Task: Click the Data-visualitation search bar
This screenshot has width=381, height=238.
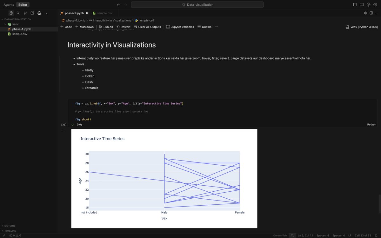Action: pos(197,5)
